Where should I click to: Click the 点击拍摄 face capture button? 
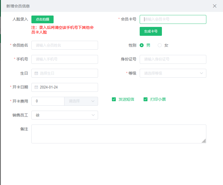[x=42, y=19]
